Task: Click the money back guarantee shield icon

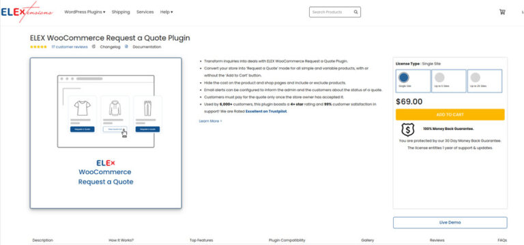Action: (x=408, y=130)
